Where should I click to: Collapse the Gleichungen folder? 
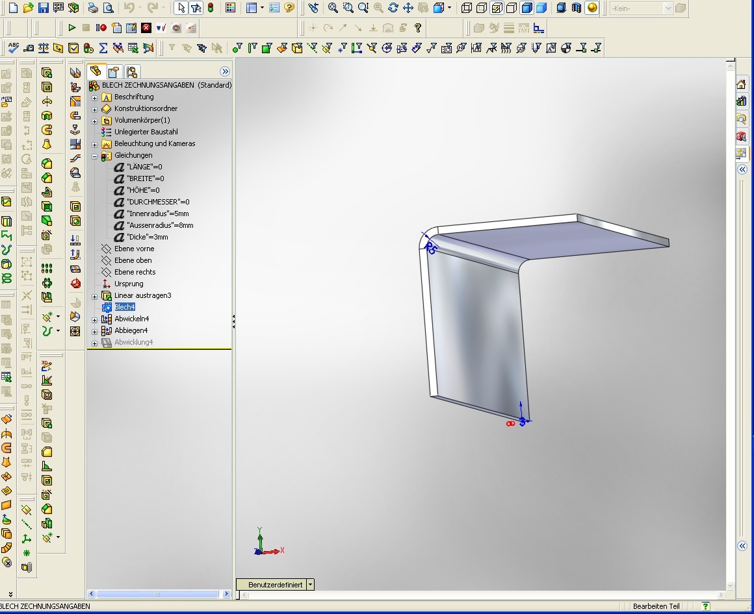click(x=95, y=156)
